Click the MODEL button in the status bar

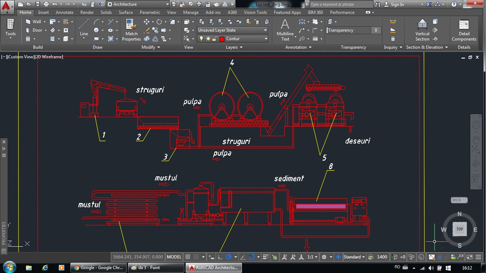(x=174, y=257)
